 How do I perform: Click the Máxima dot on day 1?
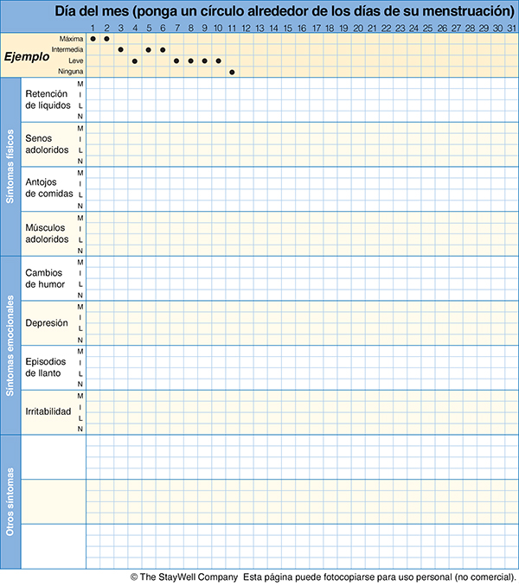93,39
